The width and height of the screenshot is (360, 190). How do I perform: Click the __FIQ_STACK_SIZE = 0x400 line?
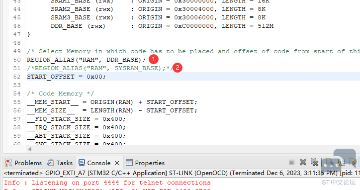pos(76,119)
